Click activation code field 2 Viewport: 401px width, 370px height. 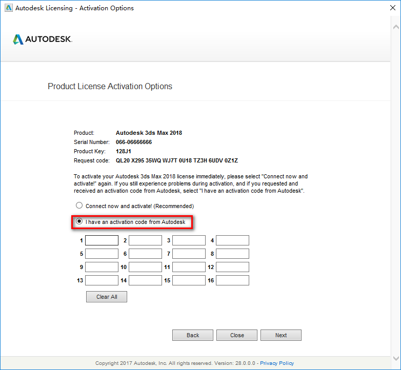(145, 240)
